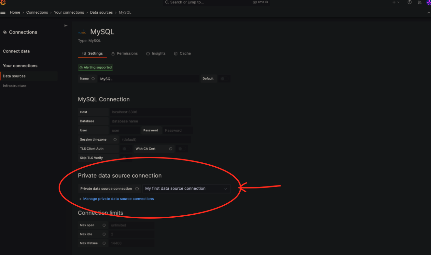The image size is (431, 255).
Task: Open the Private data source connection dropdown
Action: tap(187, 188)
